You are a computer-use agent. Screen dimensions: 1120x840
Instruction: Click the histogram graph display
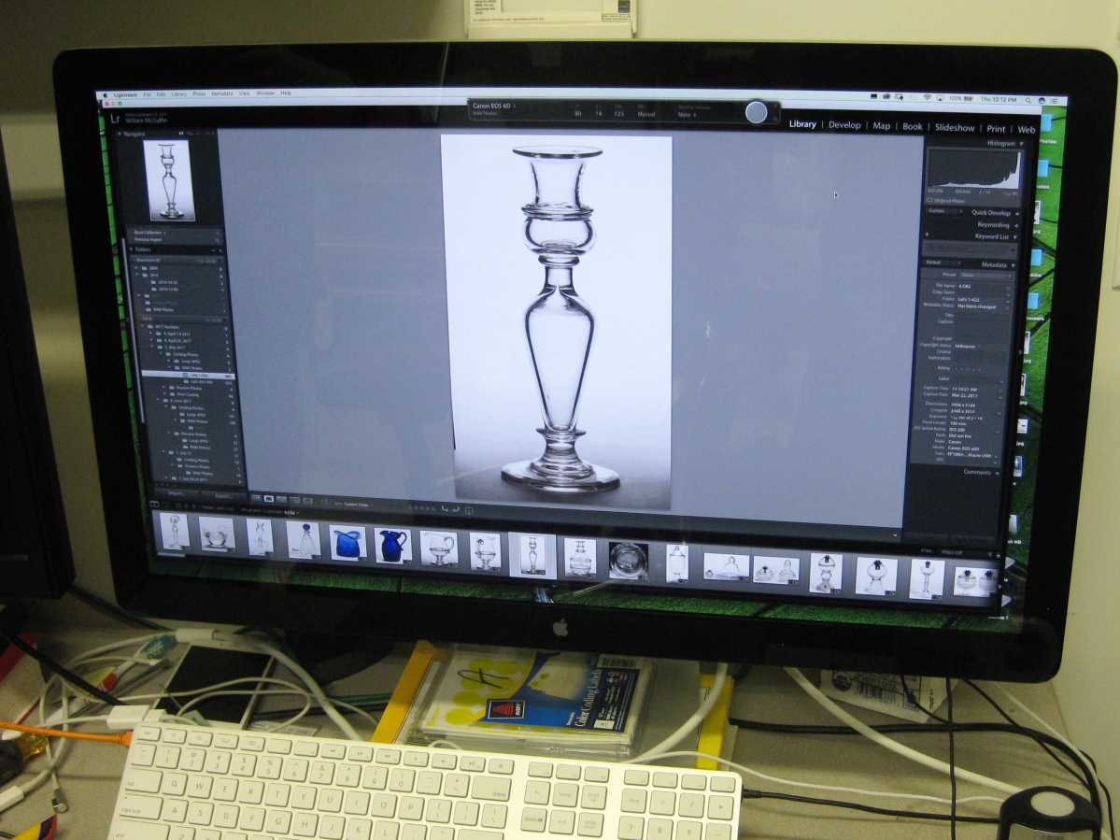973,168
